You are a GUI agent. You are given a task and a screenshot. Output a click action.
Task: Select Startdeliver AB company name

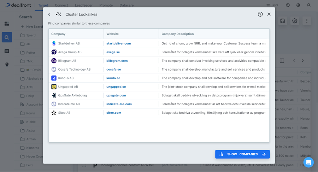69,43
